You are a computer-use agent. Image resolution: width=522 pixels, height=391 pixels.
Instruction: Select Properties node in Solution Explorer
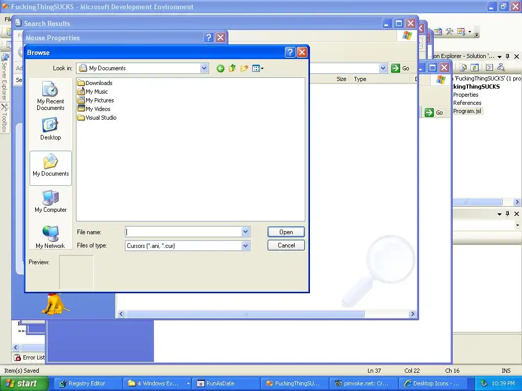[x=465, y=95]
